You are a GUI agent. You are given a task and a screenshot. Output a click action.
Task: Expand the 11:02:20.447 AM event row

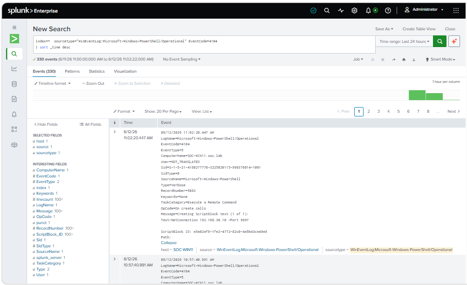pos(114,131)
